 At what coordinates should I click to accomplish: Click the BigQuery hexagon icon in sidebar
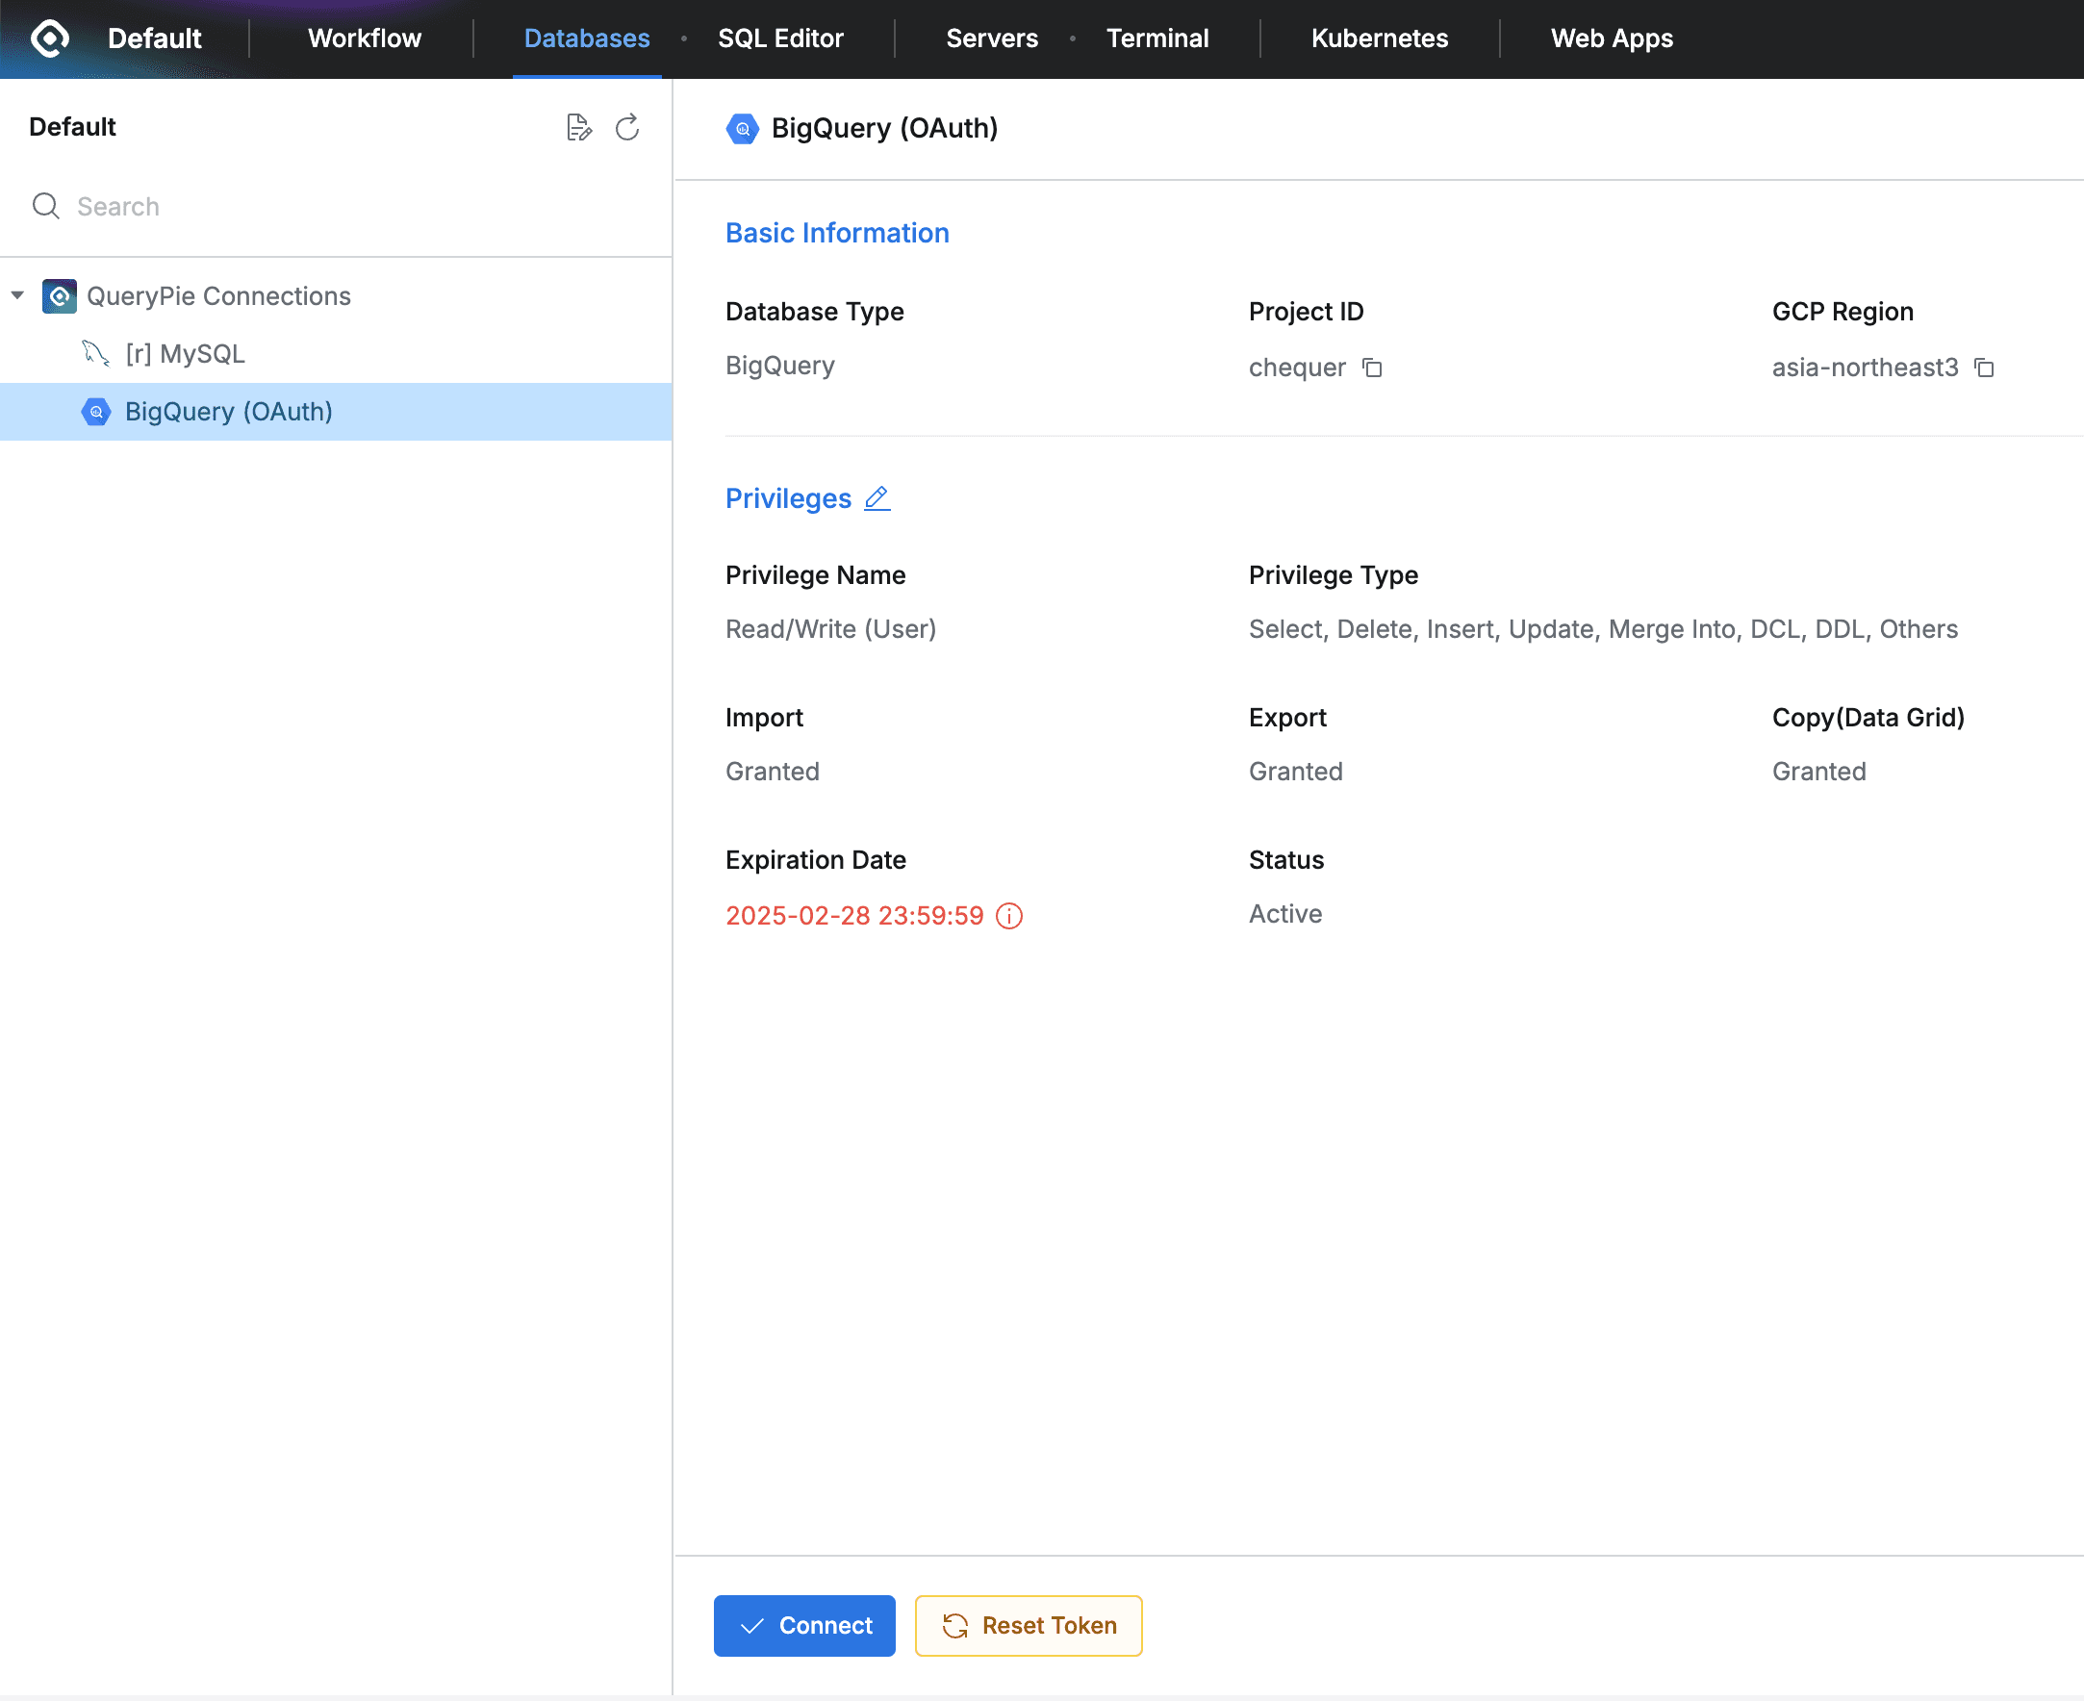click(95, 412)
